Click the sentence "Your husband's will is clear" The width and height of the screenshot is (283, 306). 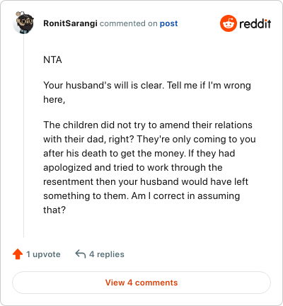103,85
